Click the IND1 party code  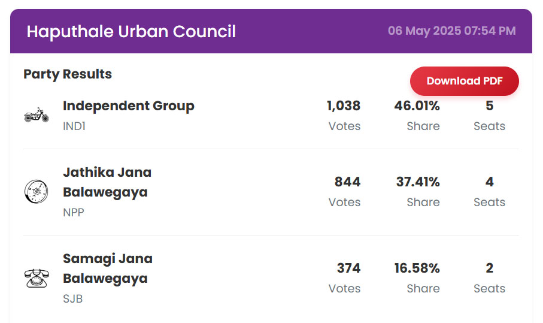pos(74,126)
